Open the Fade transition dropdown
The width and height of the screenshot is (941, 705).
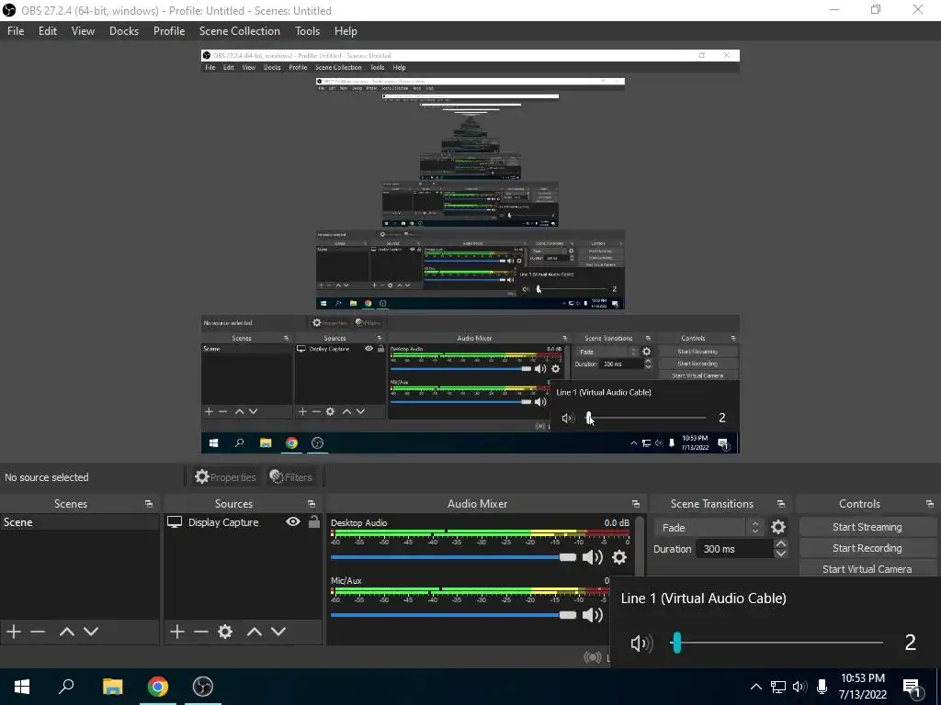(709, 528)
